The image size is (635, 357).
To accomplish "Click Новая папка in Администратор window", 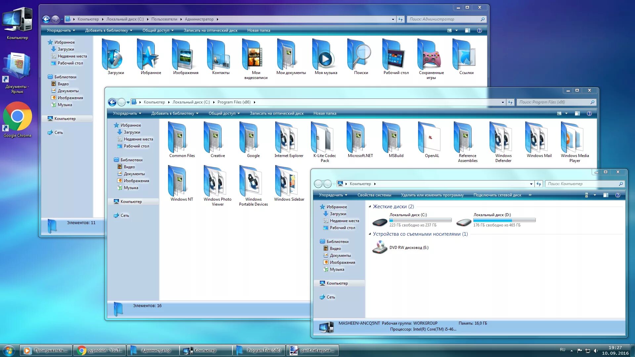I will [258, 30].
